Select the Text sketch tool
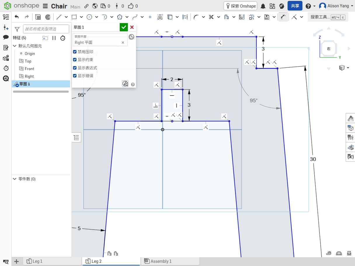Viewport: 355px width, 266px height. point(160,17)
